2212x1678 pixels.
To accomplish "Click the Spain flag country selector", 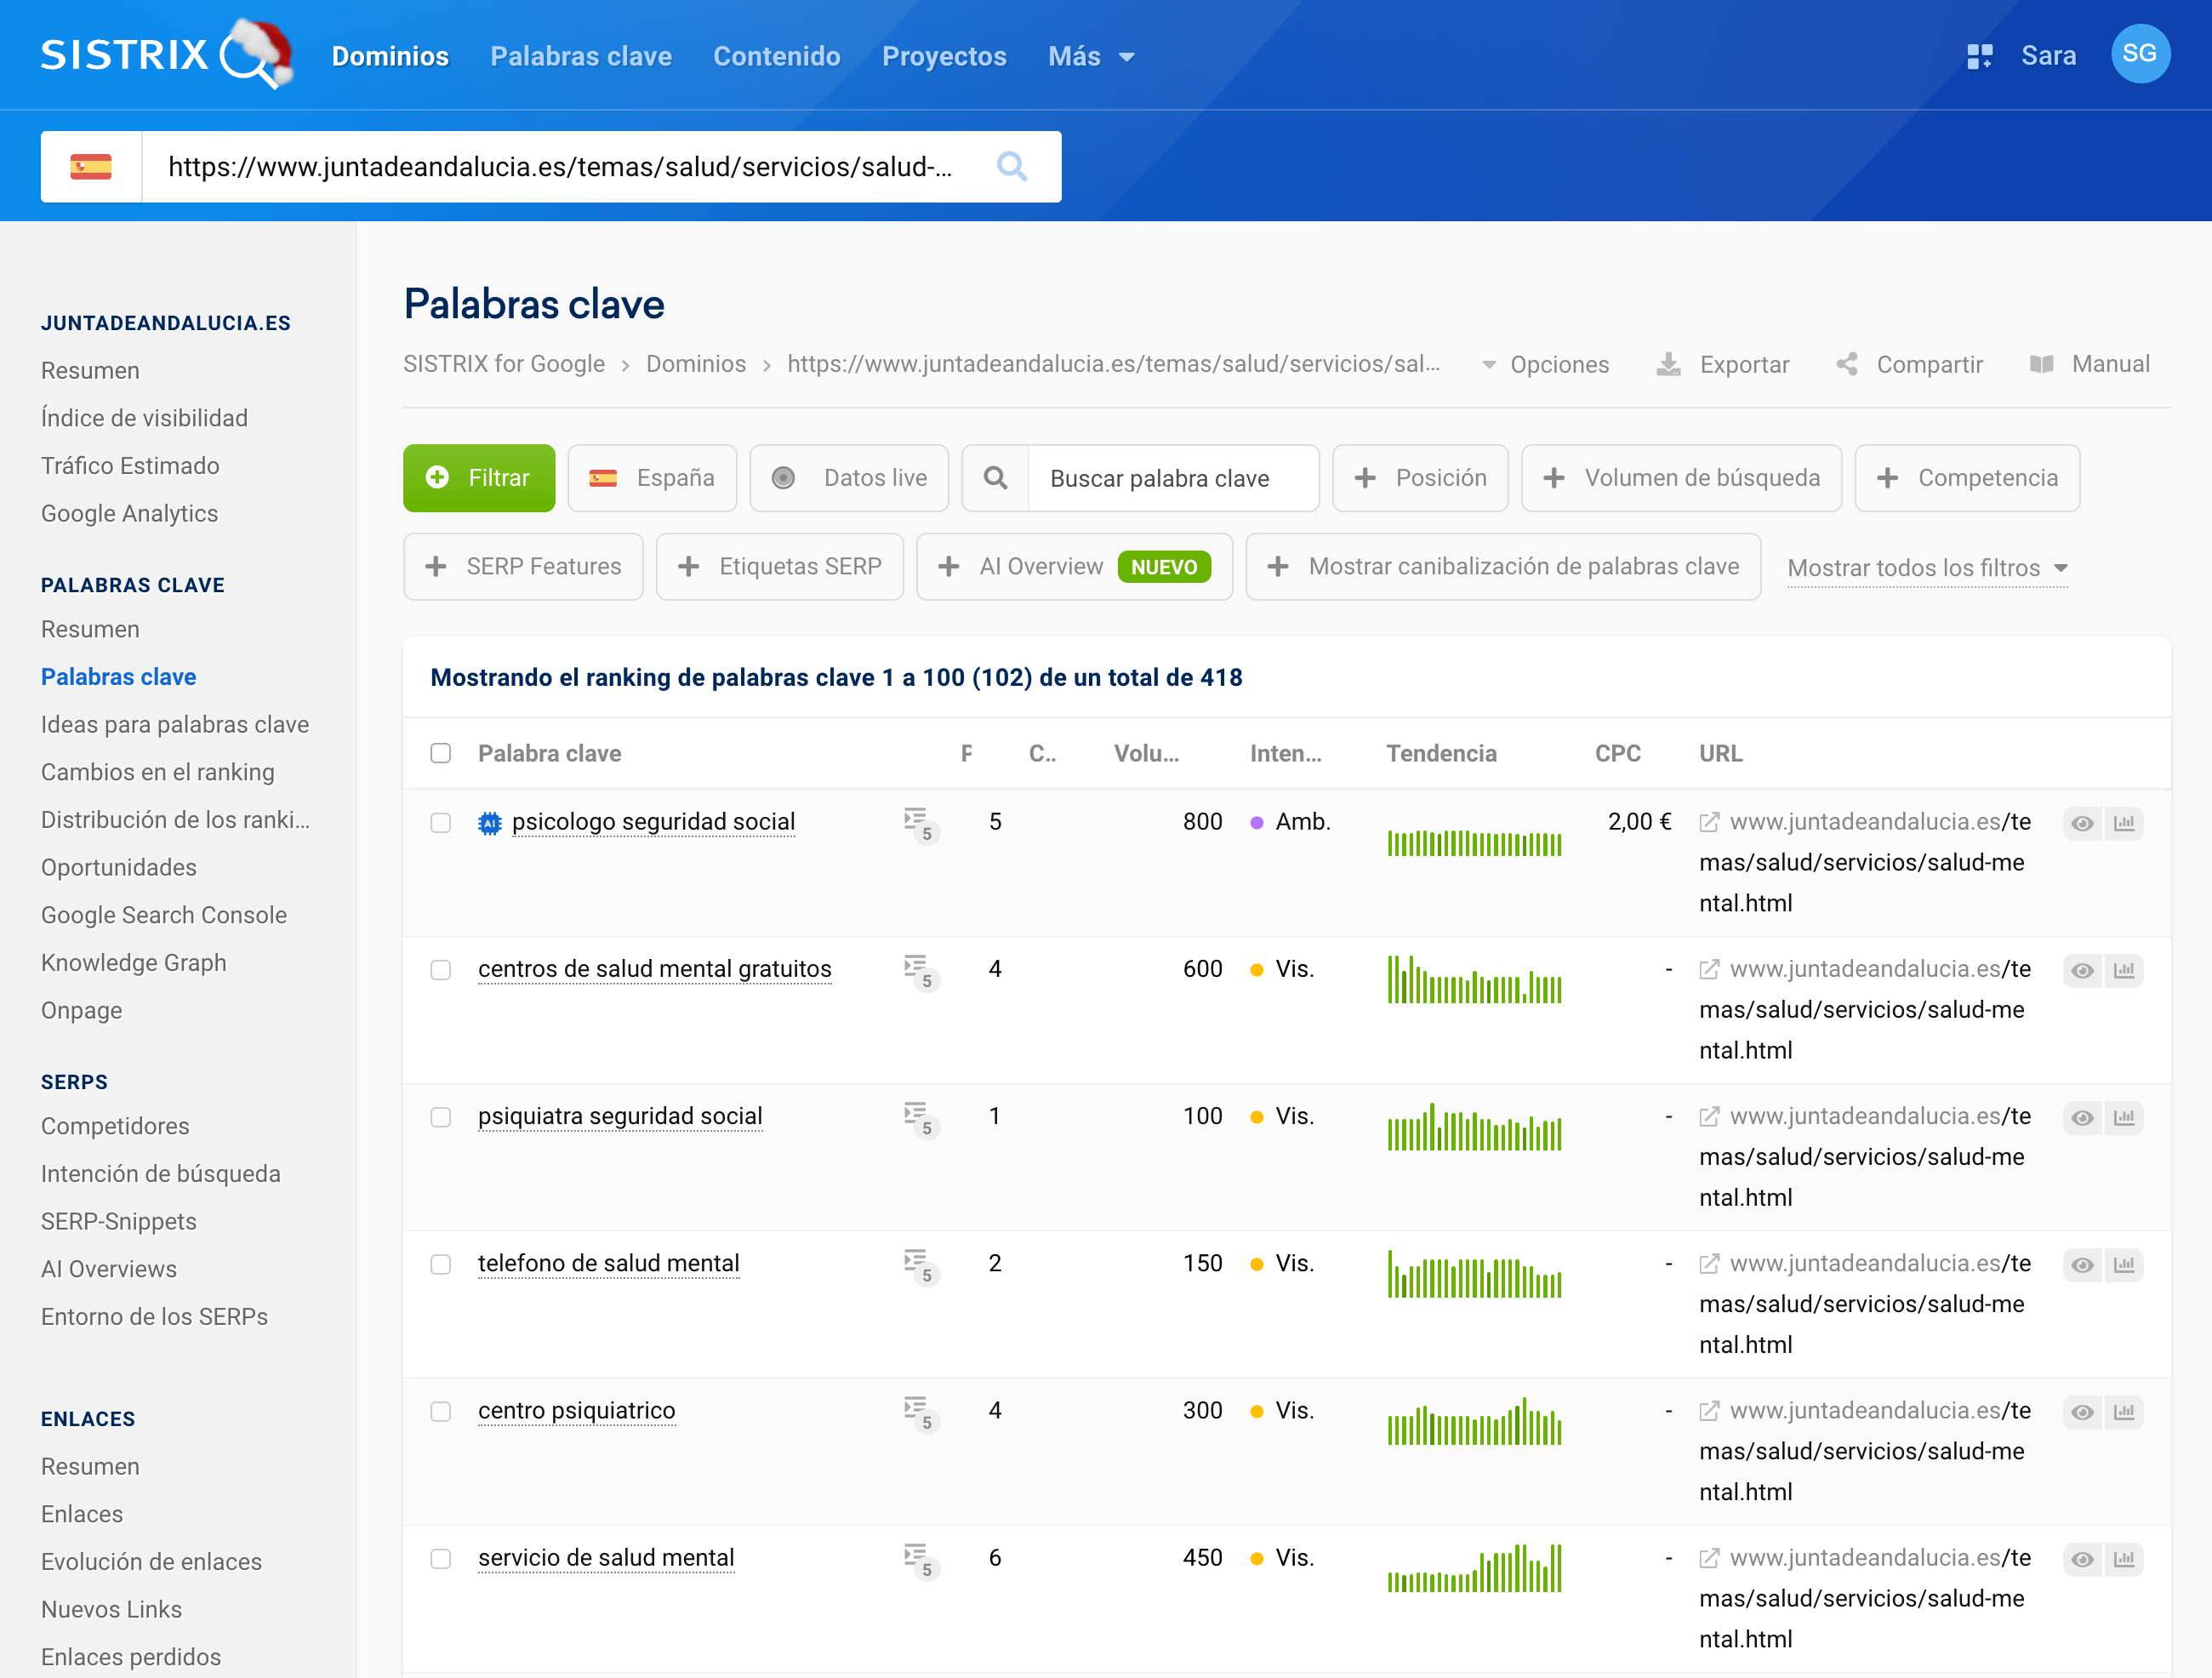I will point(91,166).
